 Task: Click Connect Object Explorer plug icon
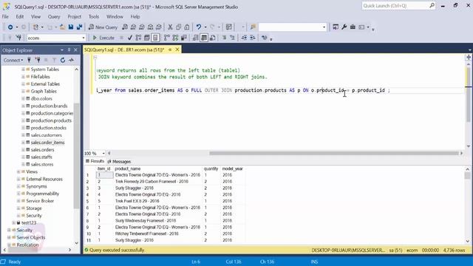tap(29, 61)
